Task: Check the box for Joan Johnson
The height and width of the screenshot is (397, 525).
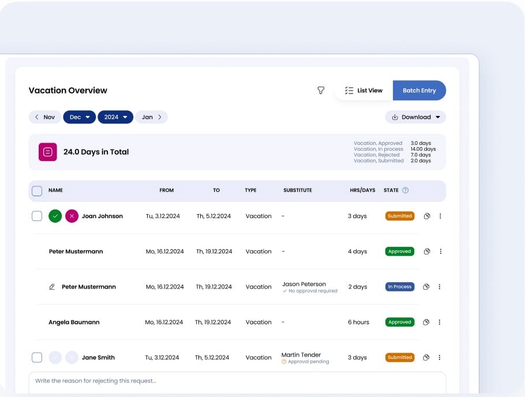Action: [37, 216]
